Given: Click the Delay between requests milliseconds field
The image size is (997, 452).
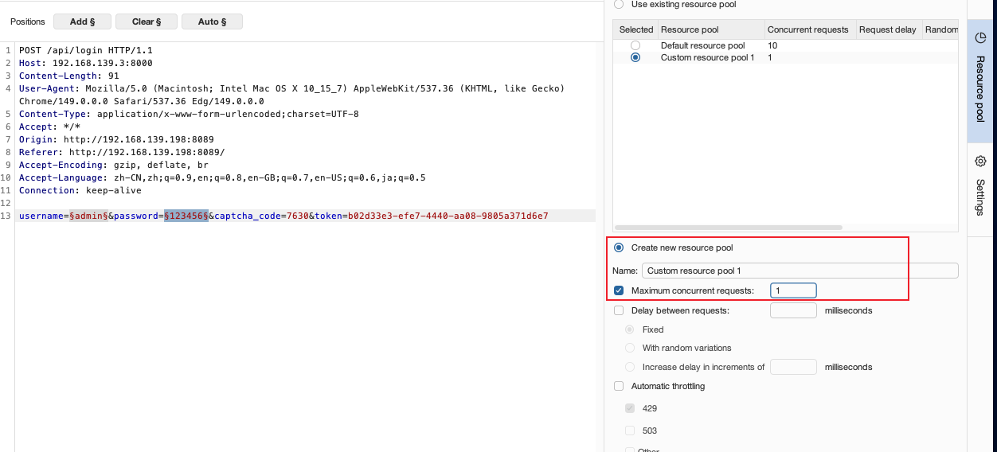Looking at the screenshot, I should [x=793, y=310].
